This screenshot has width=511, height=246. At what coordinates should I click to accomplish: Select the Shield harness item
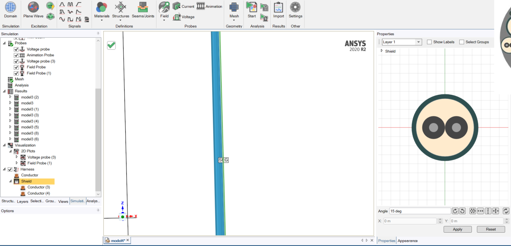(x=34, y=181)
